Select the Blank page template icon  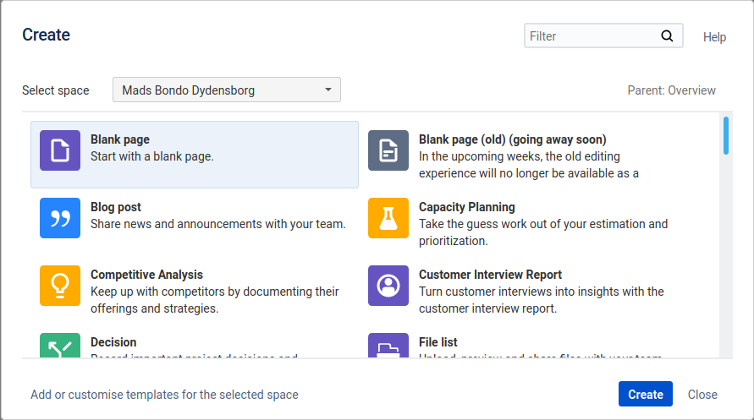(60, 150)
